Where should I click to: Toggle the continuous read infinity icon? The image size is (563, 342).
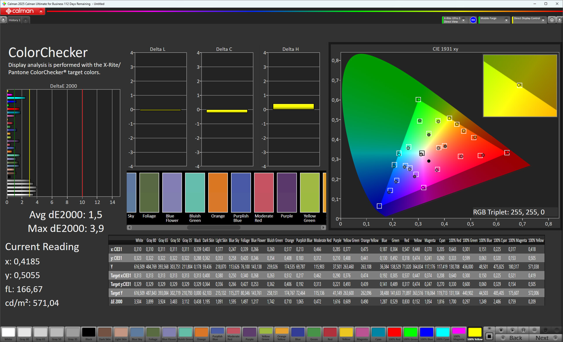tap(535, 330)
